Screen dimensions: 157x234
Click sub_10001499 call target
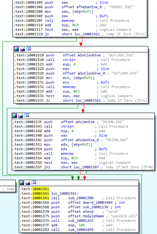coord(81,230)
